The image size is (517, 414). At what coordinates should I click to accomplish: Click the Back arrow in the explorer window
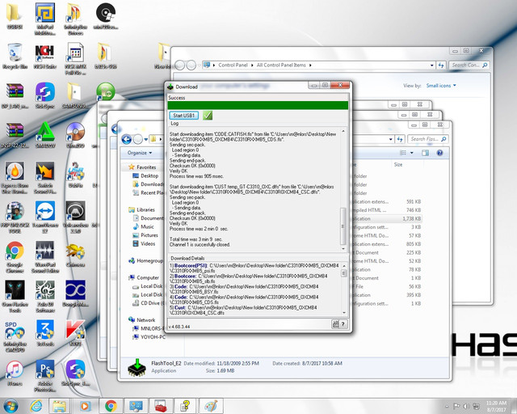coord(127,139)
